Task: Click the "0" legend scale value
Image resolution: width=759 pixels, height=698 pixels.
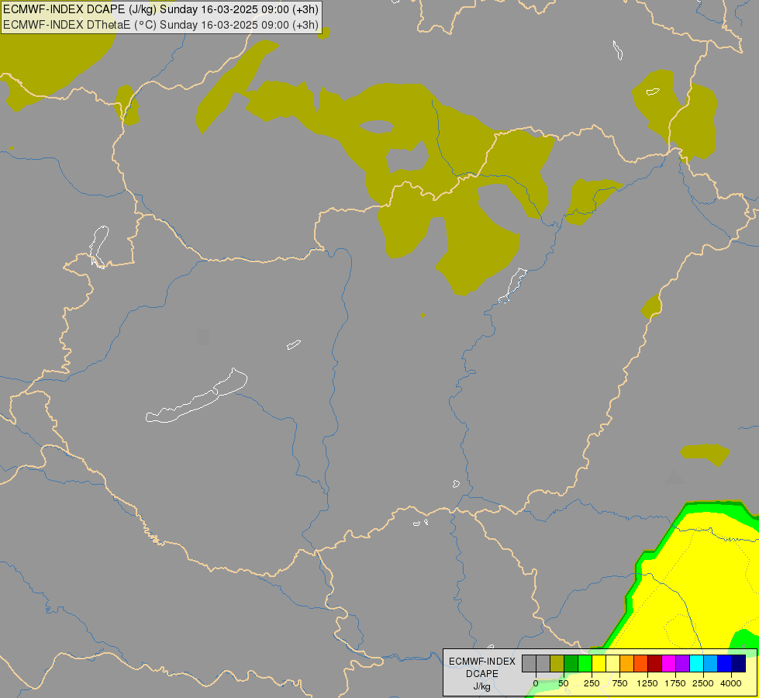Action: point(536,683)
